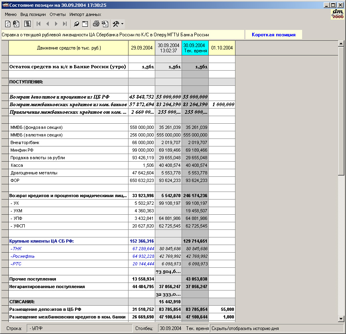
Task: Select the 30.09.2004 Тек. время column header
Action: coord(195,48)
